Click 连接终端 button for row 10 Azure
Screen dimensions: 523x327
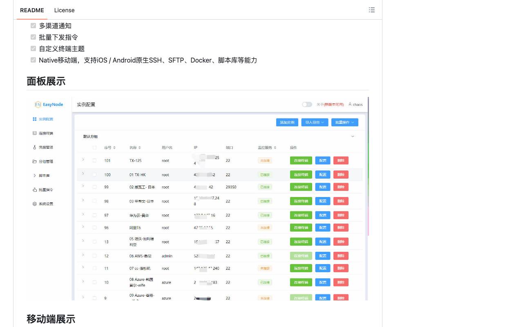point(301,282)
